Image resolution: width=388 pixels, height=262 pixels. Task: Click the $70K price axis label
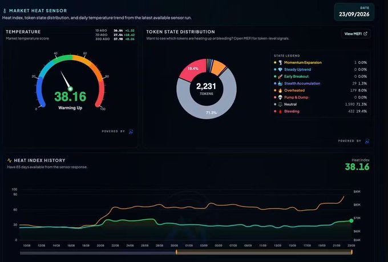pyautogui.click(x=357, y=218)
